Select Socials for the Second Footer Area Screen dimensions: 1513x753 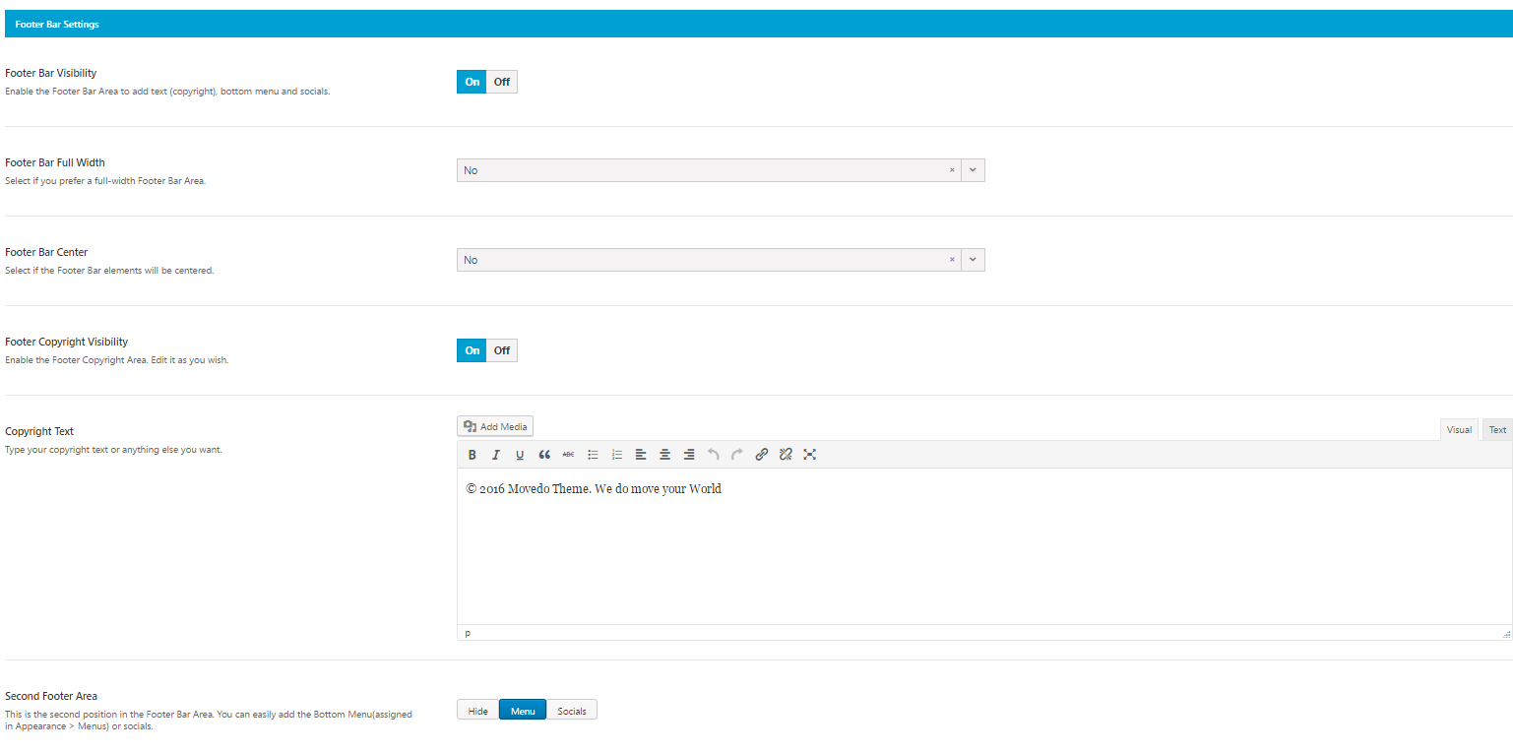coord(572,711)
